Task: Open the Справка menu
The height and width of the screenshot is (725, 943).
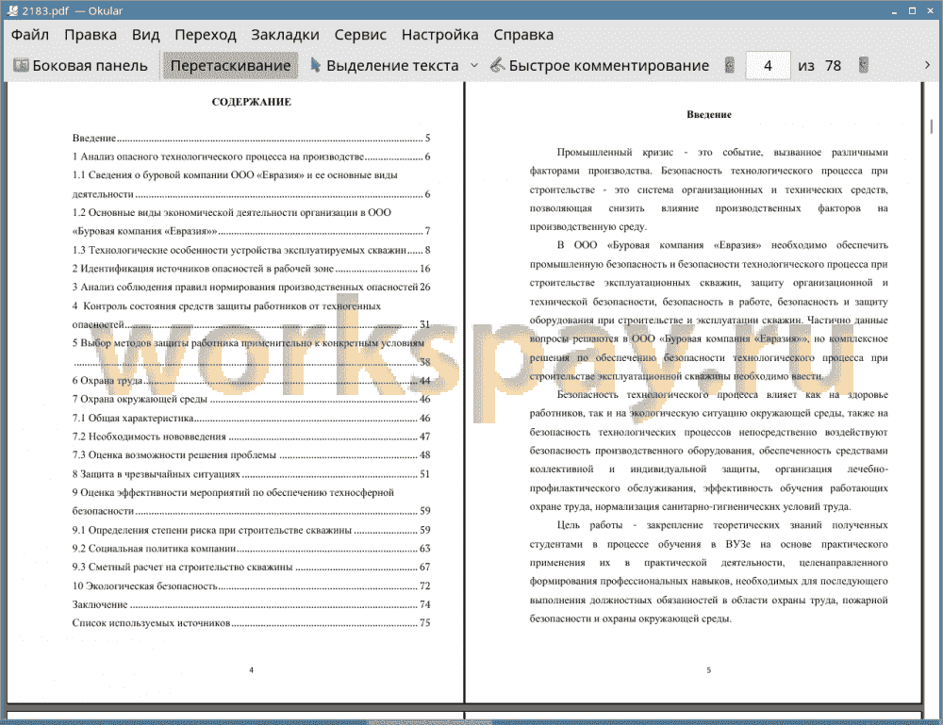Action: [x=523, y=35]
